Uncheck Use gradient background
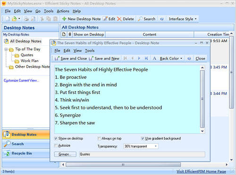 pyautogui.click(x=143, y=138)
